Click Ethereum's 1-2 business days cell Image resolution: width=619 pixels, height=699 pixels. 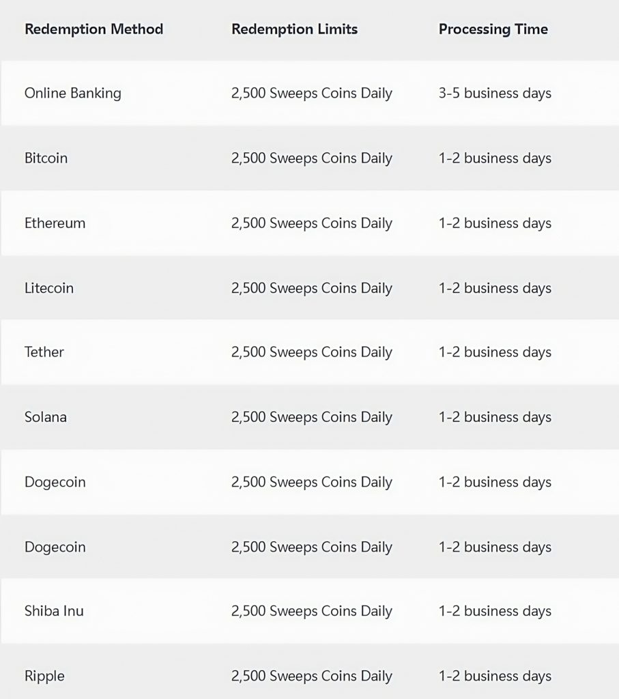495,223
